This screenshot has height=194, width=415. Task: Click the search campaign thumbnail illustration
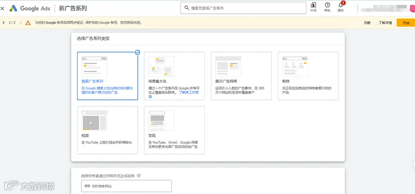point(95,66)
